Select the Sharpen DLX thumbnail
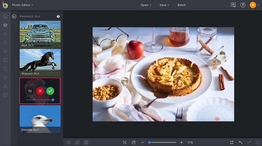The image size is (262, 146). (x=40, y=63)
